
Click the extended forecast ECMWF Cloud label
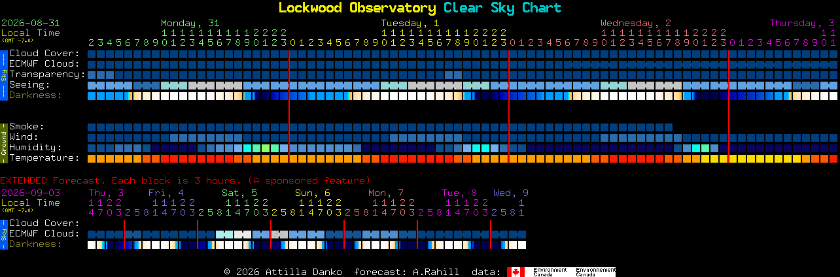[44, 234]
